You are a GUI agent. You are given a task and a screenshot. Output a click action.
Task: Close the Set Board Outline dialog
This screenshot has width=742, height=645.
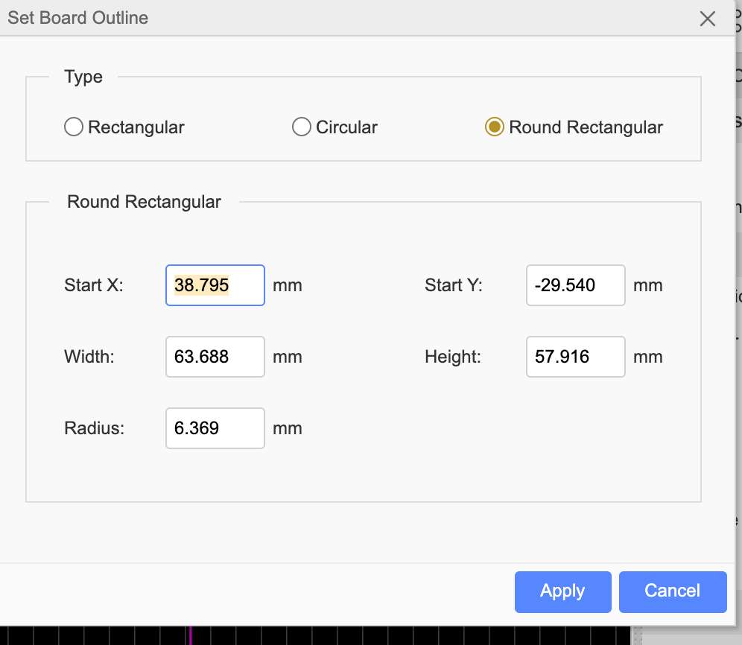[708, 19]
